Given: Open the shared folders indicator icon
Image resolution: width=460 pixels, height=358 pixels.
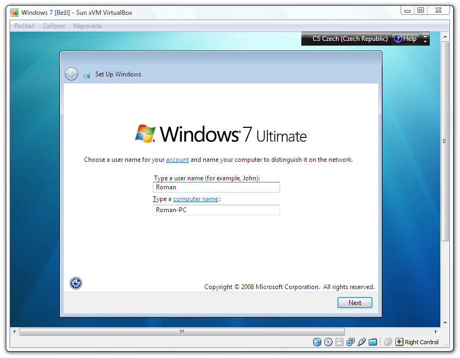Looking at the screenshot, I should point(373,342).
